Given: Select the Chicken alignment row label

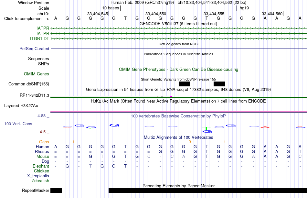Looking at the screenshot, I should pyautogui.click(x=41, y=171).
